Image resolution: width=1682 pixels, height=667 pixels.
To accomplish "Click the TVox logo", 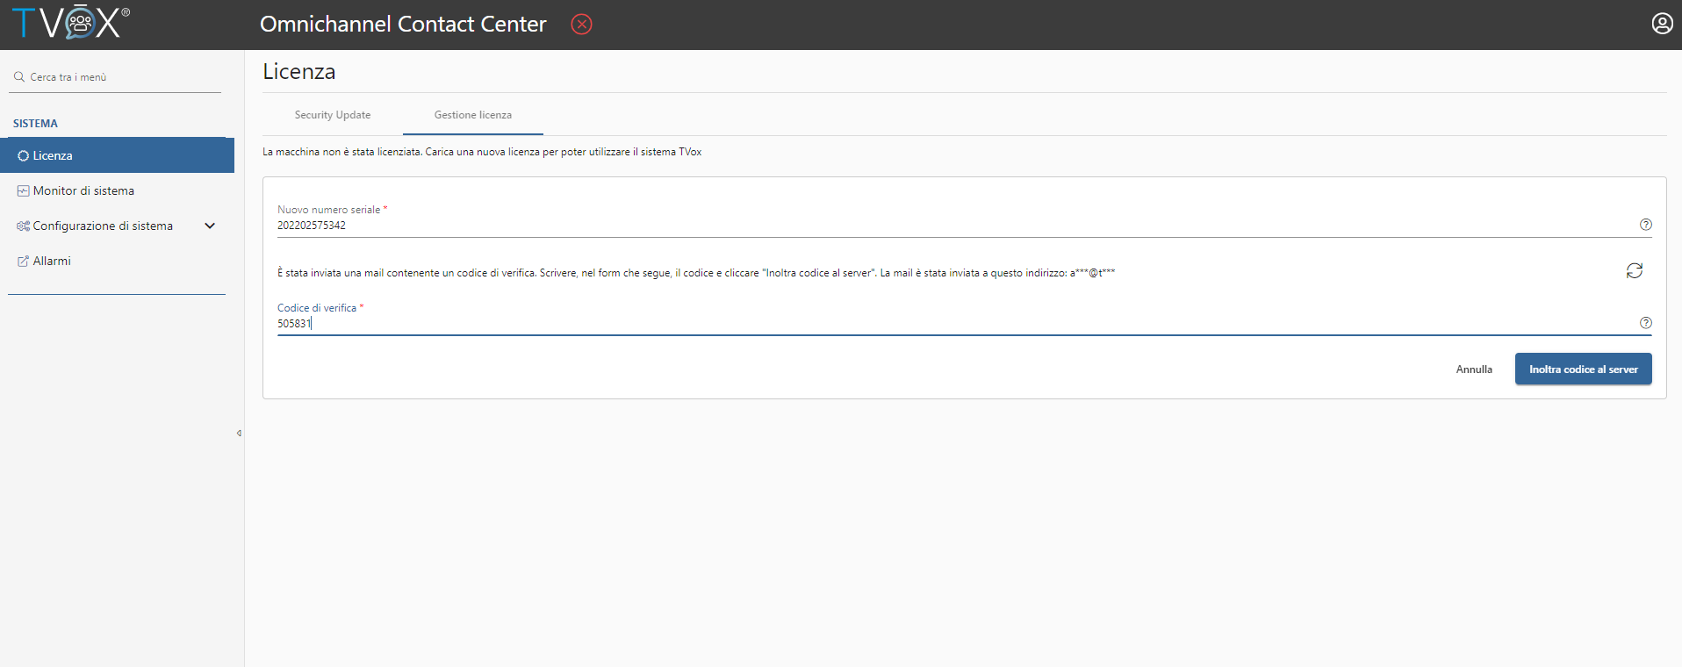I will (71, 23).
